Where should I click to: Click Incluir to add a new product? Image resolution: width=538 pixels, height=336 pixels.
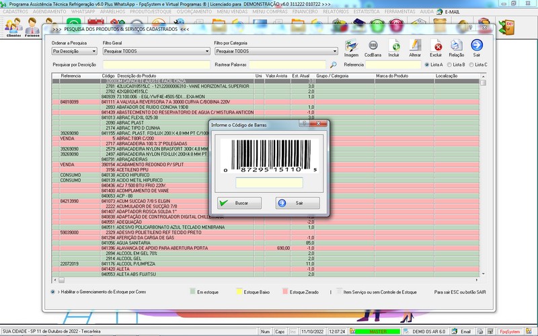click(x=394, y=47)
